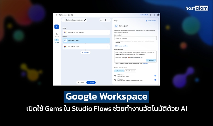Create a new flow with the blue plus button

57,27
